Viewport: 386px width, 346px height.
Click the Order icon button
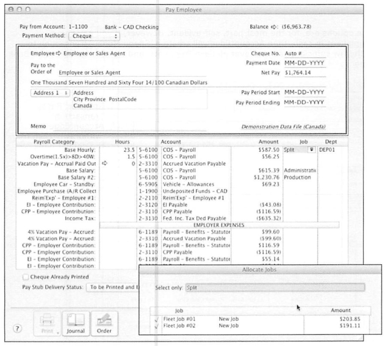pyautogui.click(x=104, y=323)
